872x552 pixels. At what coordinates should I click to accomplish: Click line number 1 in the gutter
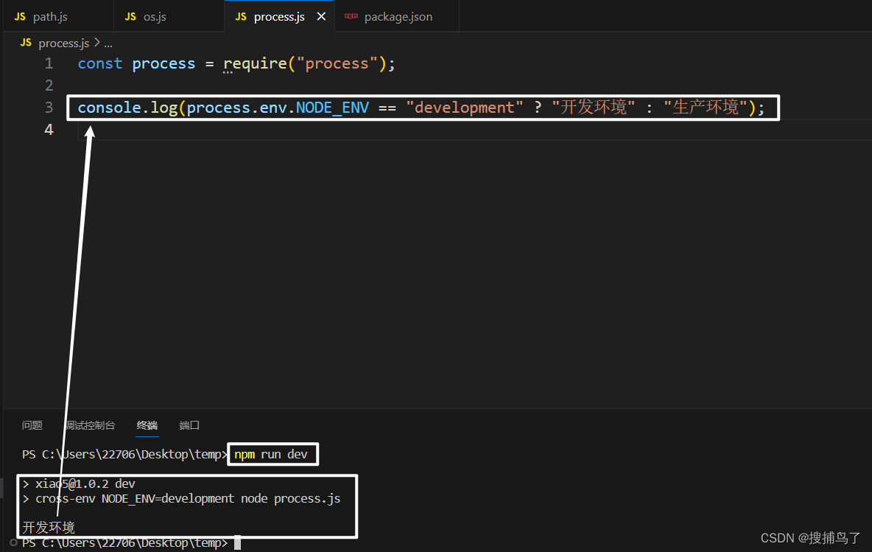pyautogui.click(x=49, y=63)
